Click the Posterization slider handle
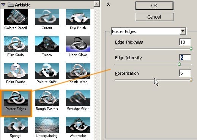197x140 pixels. pos(191,80)
